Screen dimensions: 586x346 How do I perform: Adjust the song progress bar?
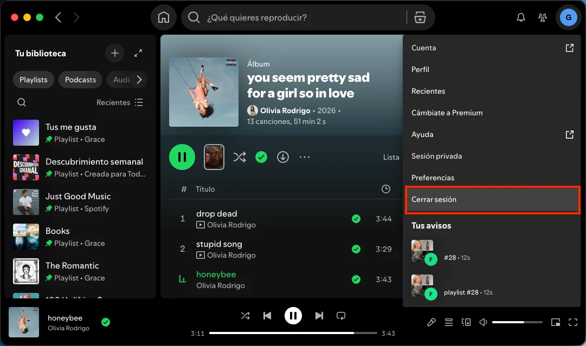[x=293, y=333]
